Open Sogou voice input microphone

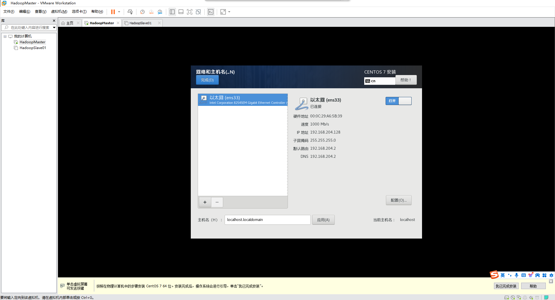[517, 275]
